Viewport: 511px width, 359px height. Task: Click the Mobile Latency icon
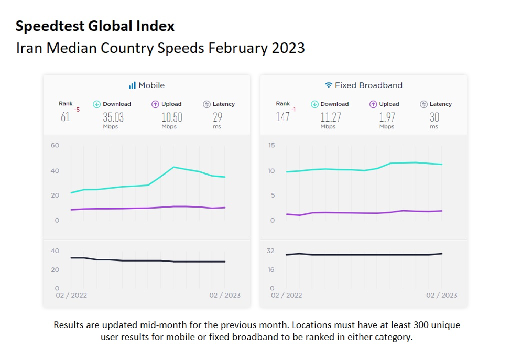(x=206, y=104)
